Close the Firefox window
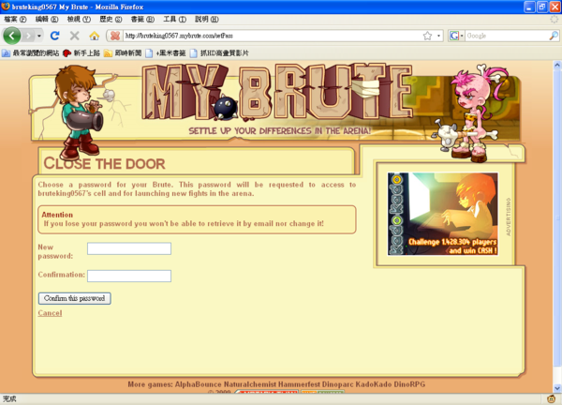Screen dimensions: 562x405 [x=555, y=7]
